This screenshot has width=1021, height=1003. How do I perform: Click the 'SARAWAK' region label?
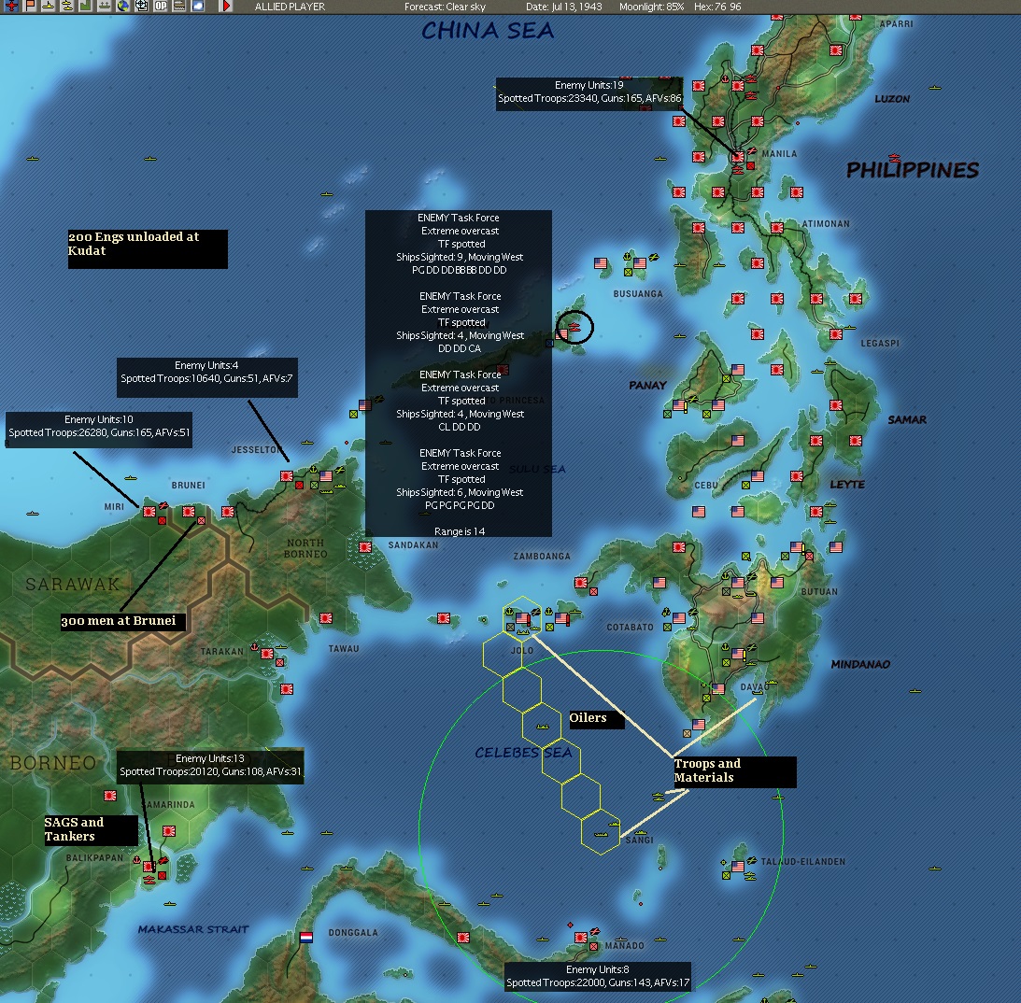(x=73, y=585)
